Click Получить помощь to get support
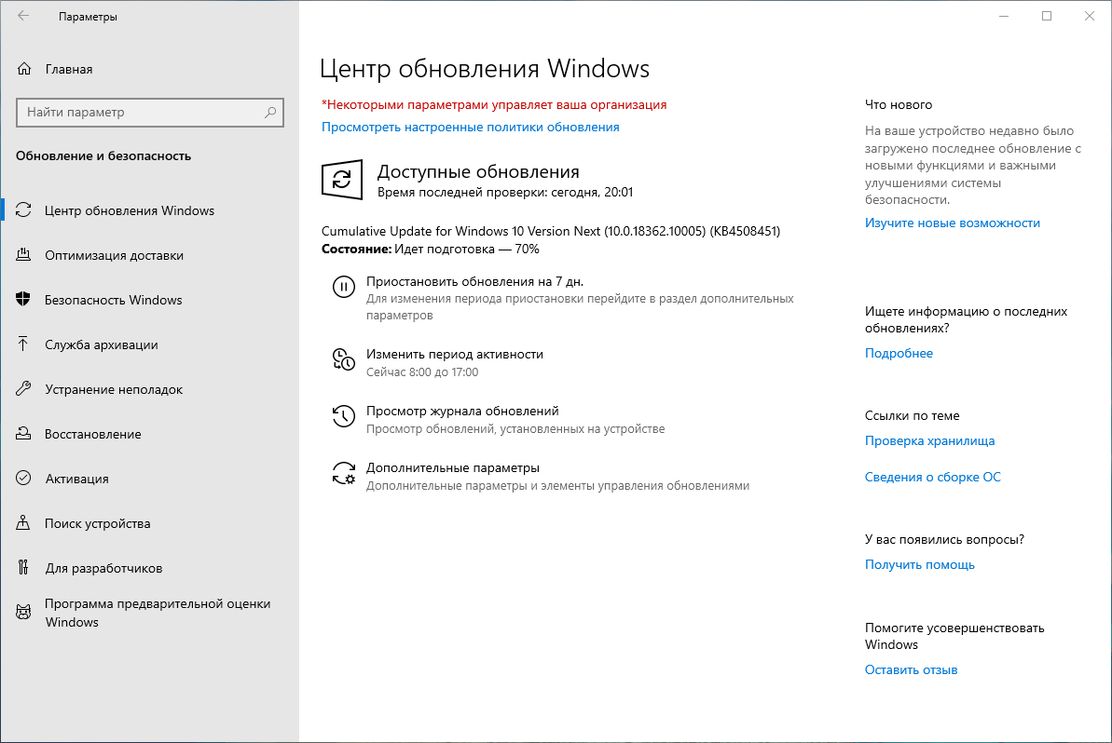Screen dimensions: 1112x743 (x=919, y=563)
